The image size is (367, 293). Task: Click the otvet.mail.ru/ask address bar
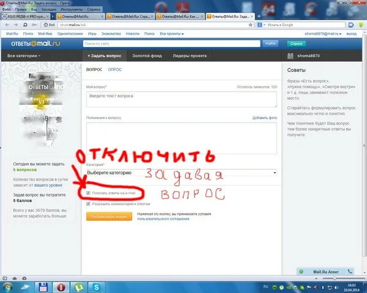152,25
